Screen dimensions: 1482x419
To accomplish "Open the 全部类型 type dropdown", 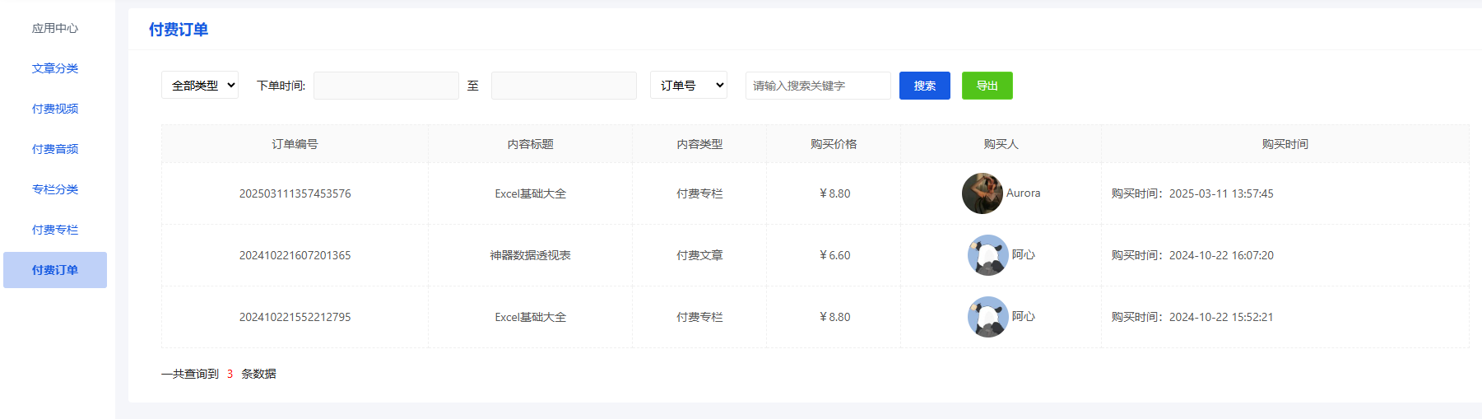I will 200,86.
